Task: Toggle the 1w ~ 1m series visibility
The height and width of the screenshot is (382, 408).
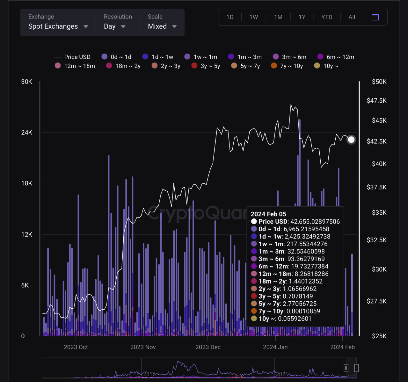Action: coord(187,56)
